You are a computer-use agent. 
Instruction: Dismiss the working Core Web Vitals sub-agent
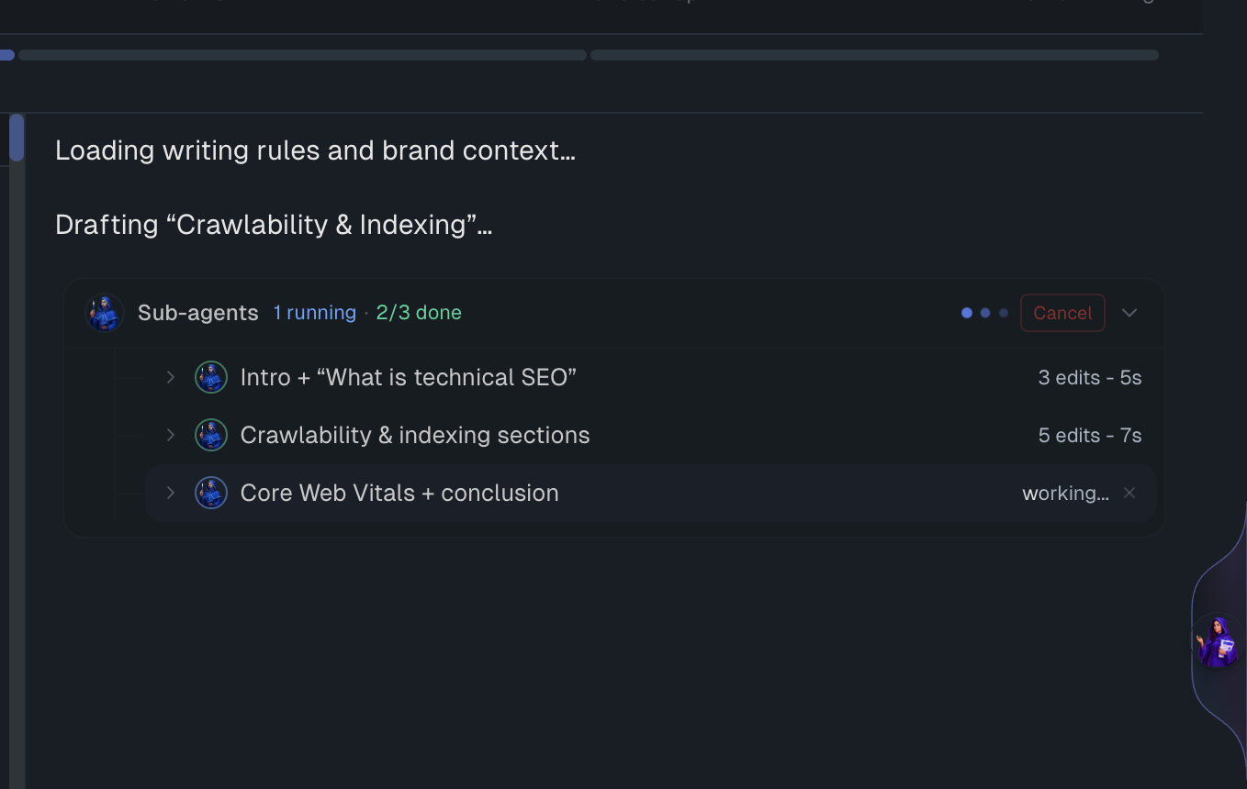coord(1129,493)
